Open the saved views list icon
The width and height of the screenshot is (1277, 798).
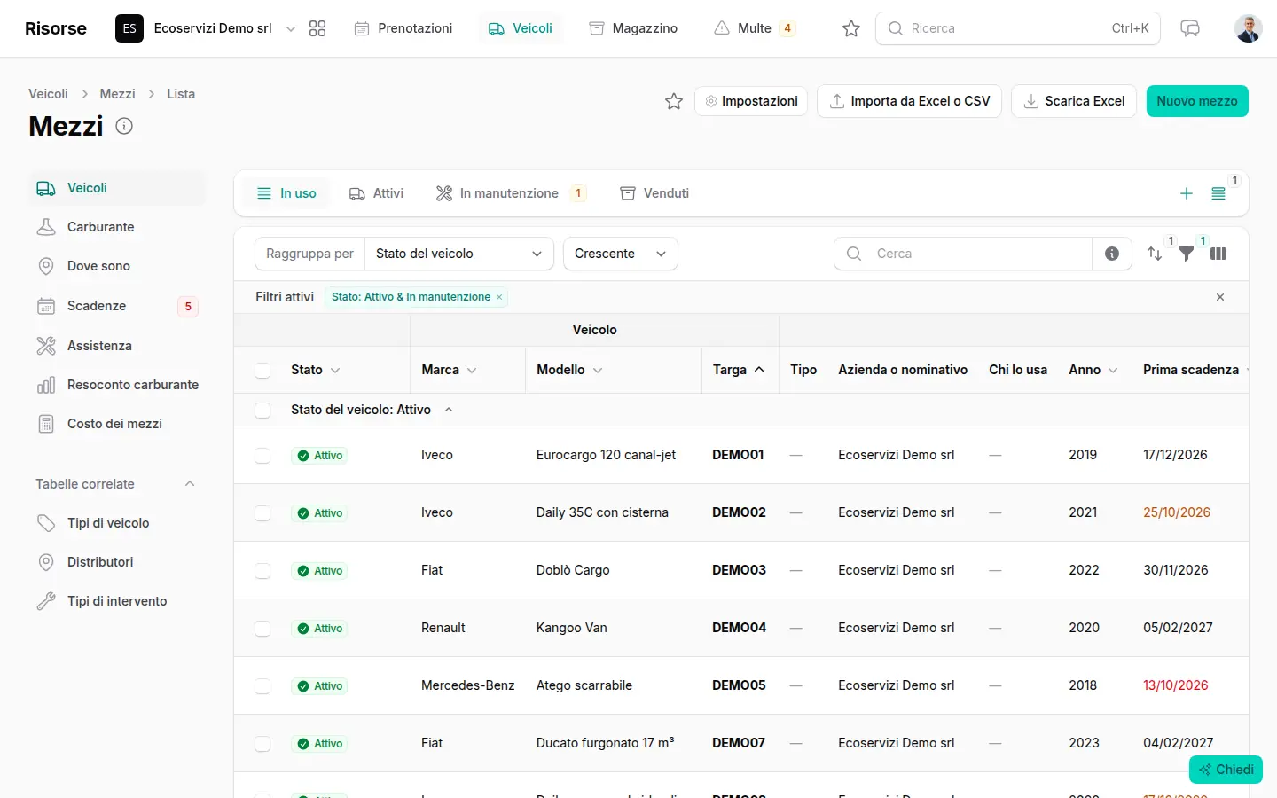pos(1218,193)
